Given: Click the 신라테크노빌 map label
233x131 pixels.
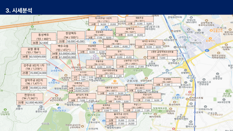Looking at the screenshot, I should 205,109.
